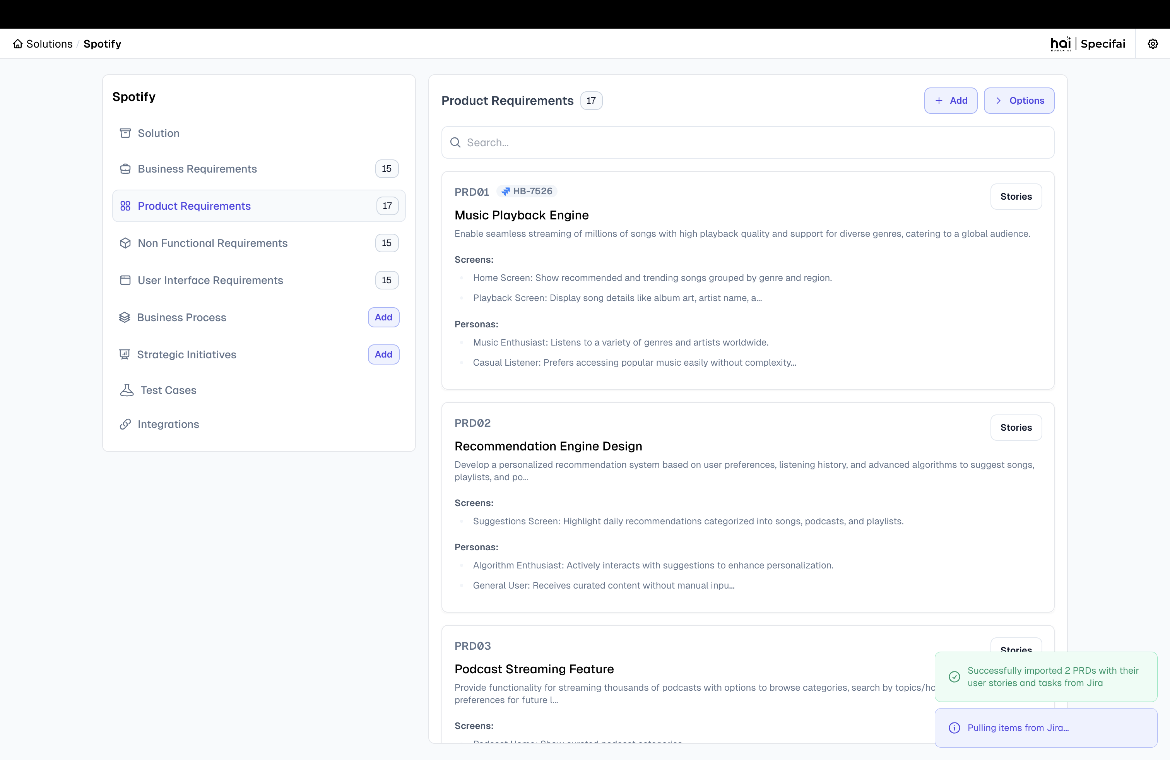Image resolution: width=1170 pixels, height=760 pixels.
Task: Add a Strategic Initiative
Action: (383, 354)
